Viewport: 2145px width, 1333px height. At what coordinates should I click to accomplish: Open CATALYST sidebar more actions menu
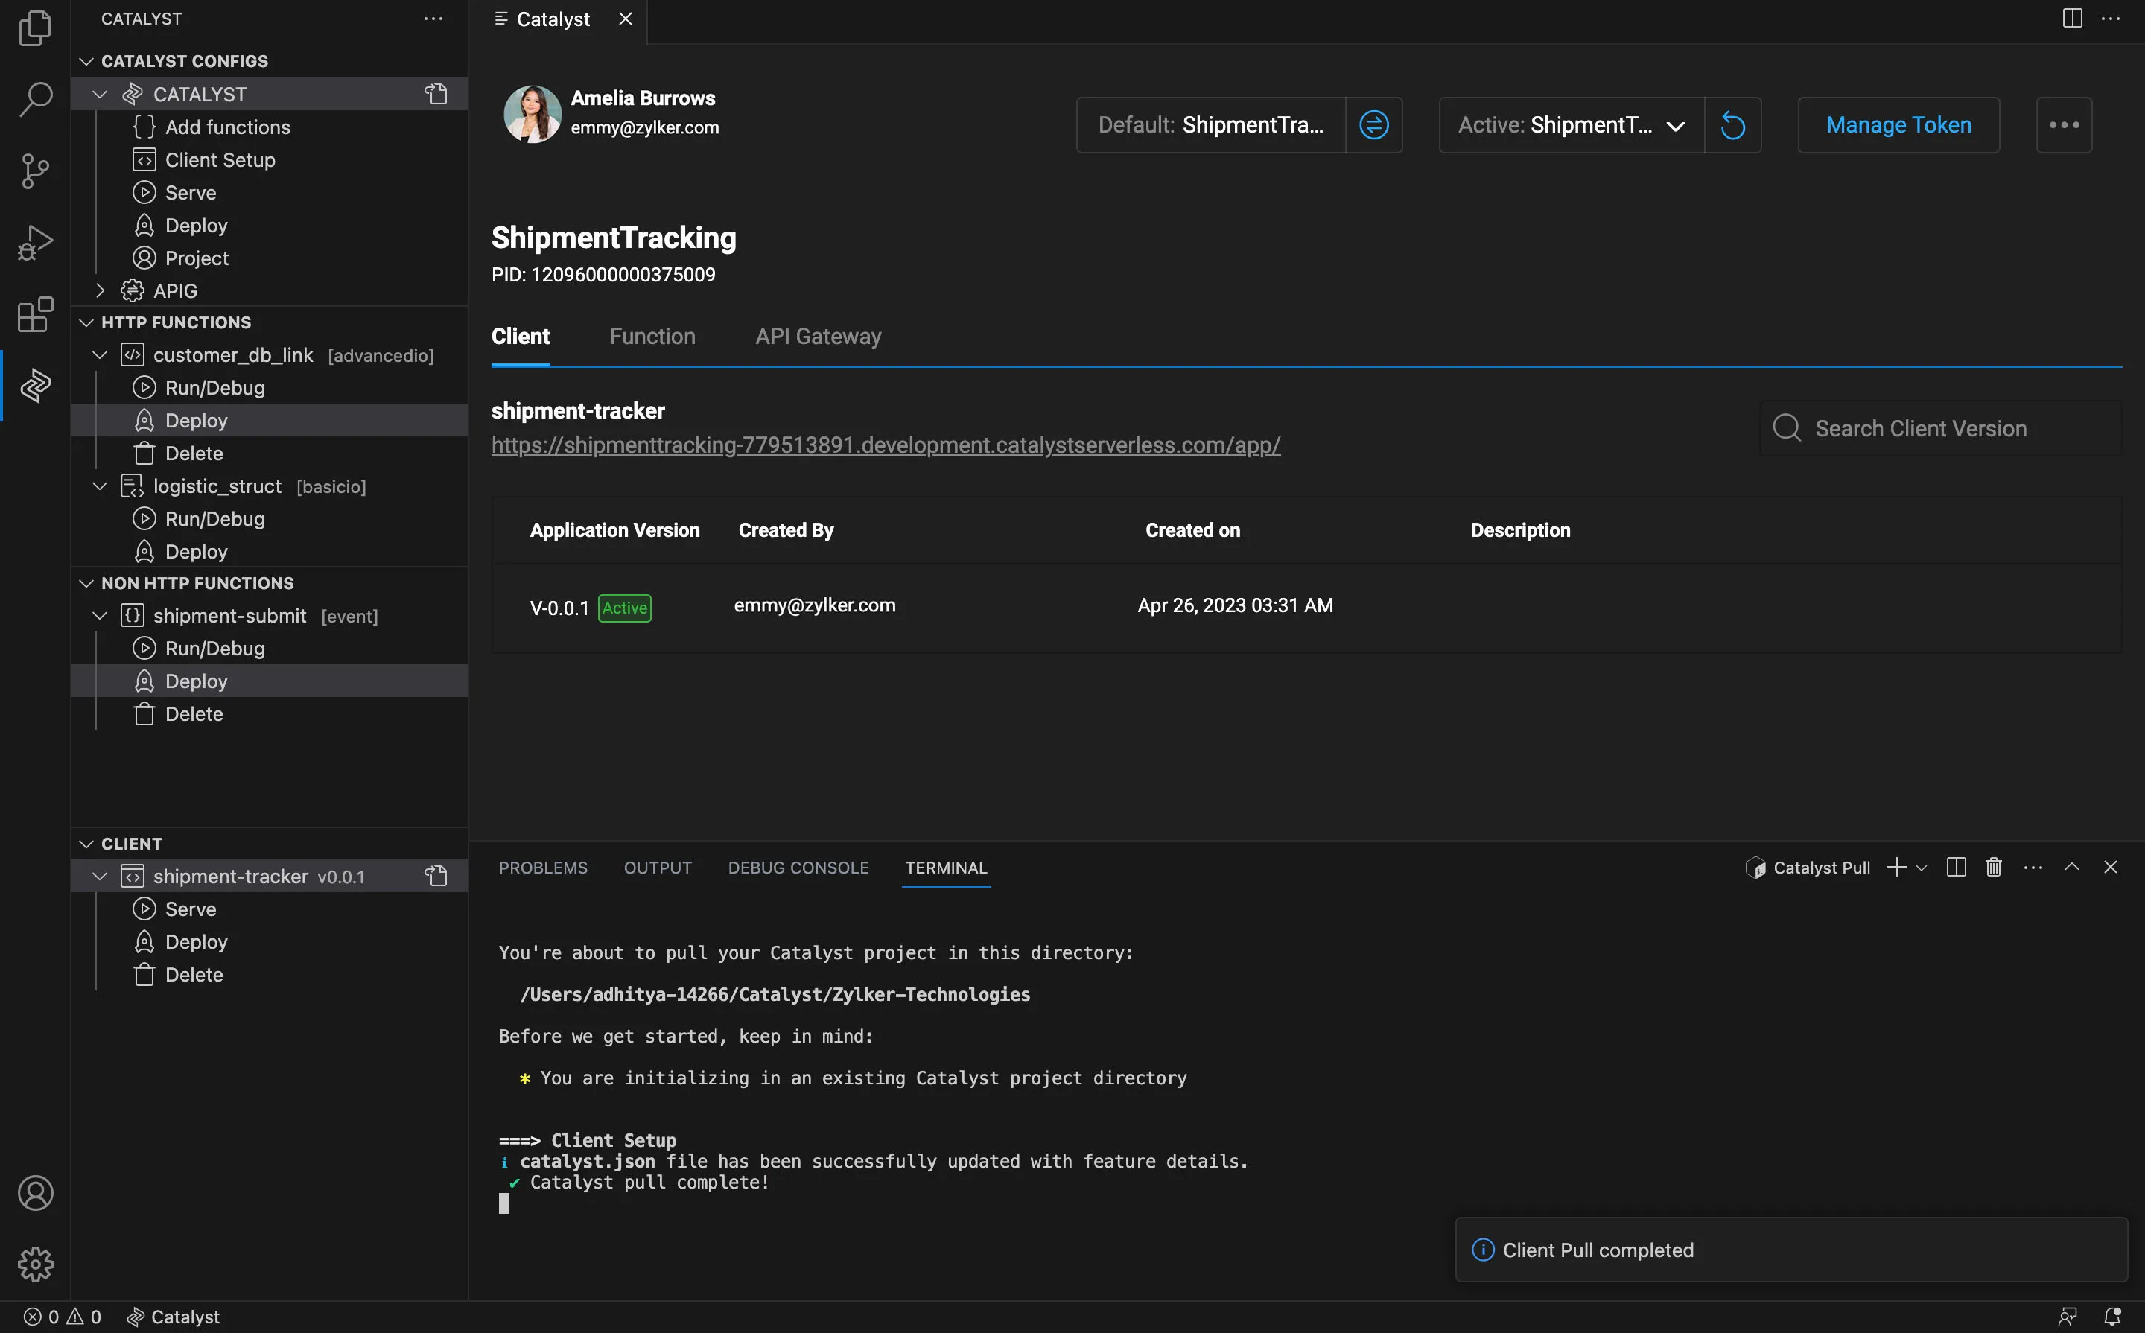coord(433,19)
